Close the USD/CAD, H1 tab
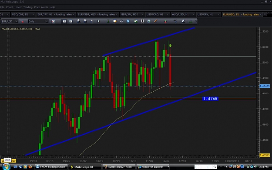 pos(168,14)
